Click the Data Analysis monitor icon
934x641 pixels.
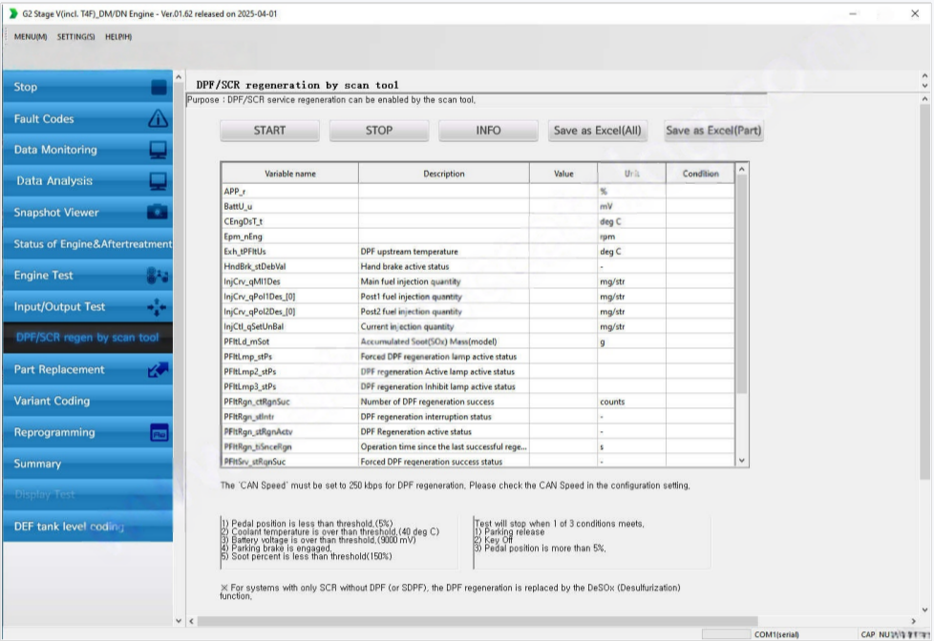pos(159,181)
